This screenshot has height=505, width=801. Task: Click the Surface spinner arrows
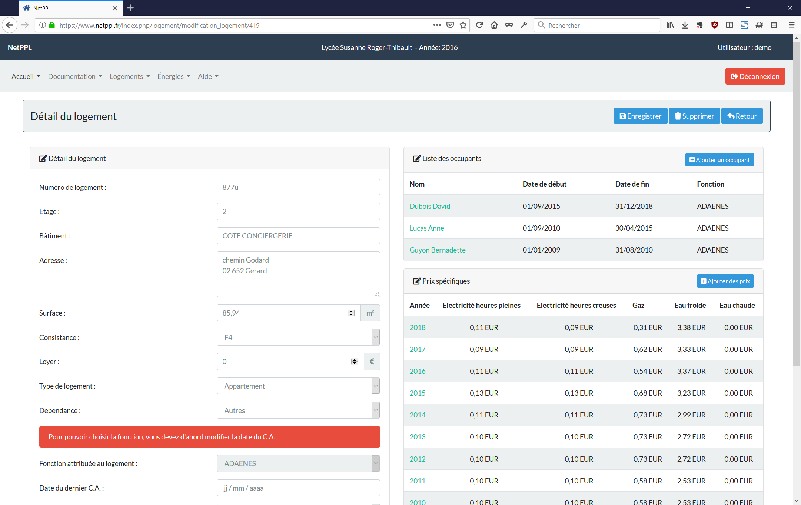(351, 313)
